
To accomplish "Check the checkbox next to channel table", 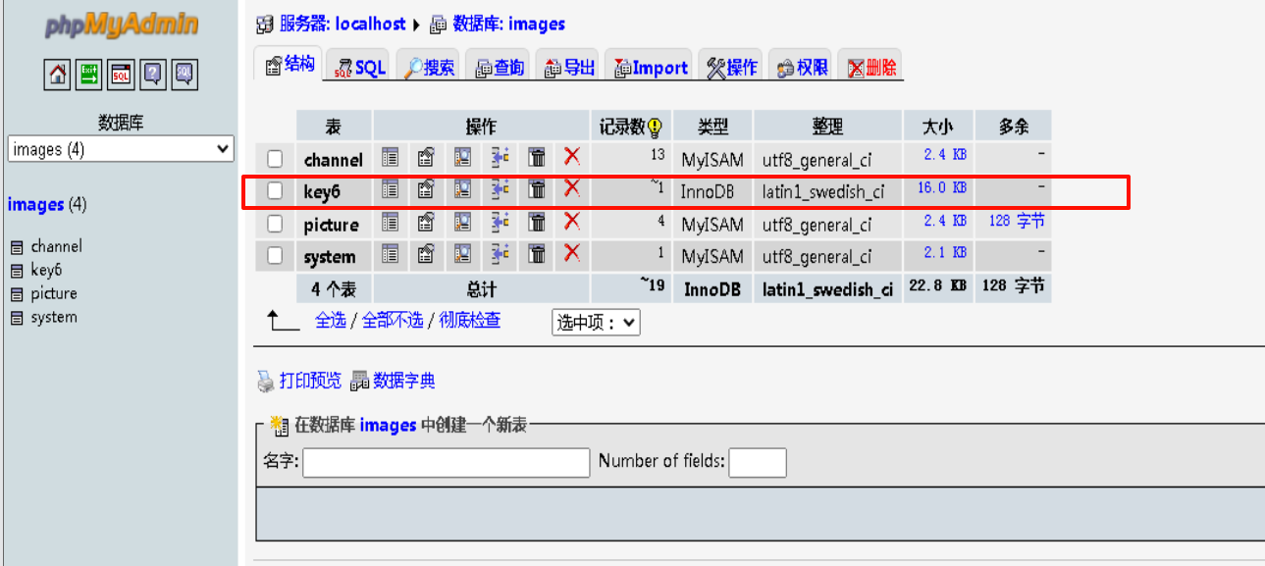I will point(275,158).
